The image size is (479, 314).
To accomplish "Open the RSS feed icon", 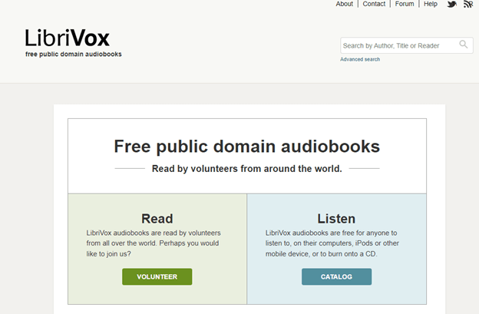I will [x=468, y=4].
